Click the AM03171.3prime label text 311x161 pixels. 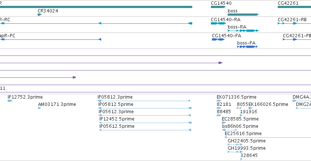click(57, 104)
